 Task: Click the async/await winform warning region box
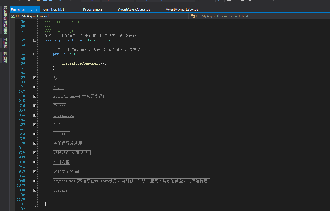click(x=132, y=181)
